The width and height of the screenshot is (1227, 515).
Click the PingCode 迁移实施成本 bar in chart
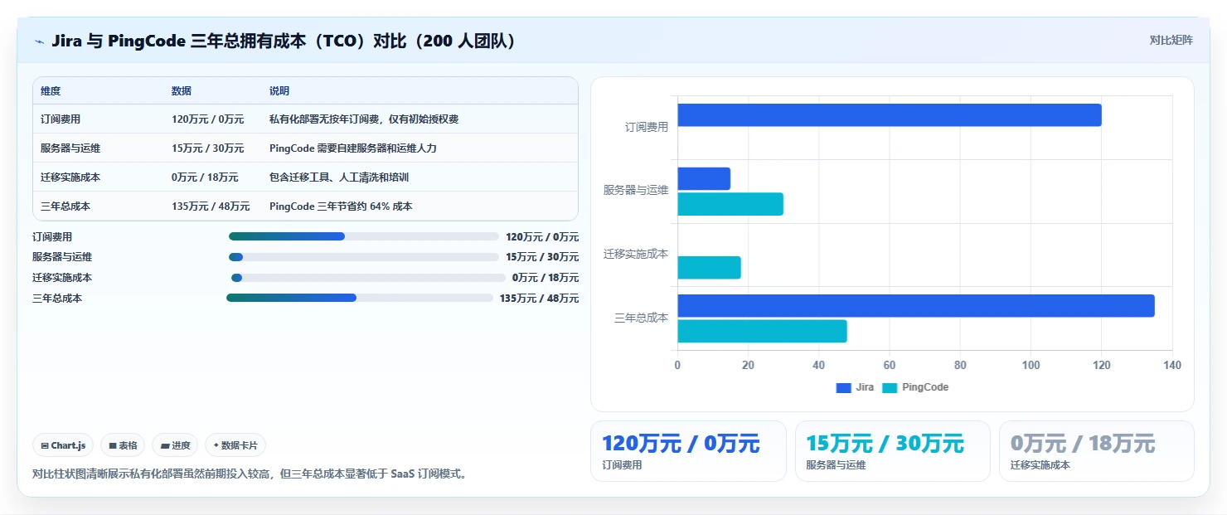click(710, 268)
